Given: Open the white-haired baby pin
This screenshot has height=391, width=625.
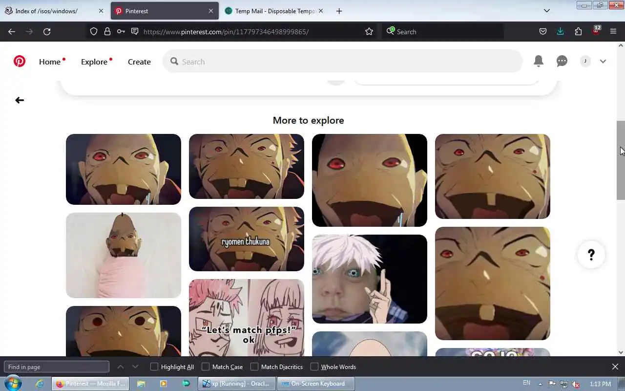Looking at the screenshot, I should pyautogui.click(x=370, y=279).
